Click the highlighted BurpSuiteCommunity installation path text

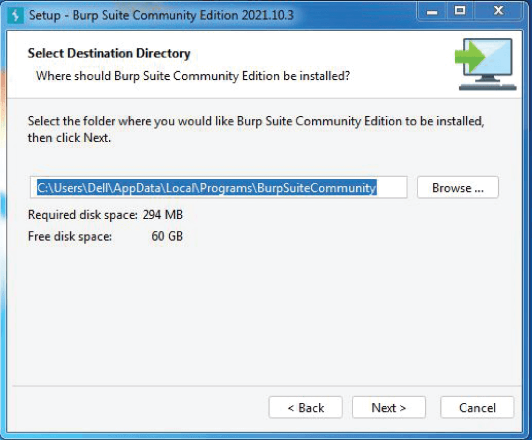click(x=206, y=188)
